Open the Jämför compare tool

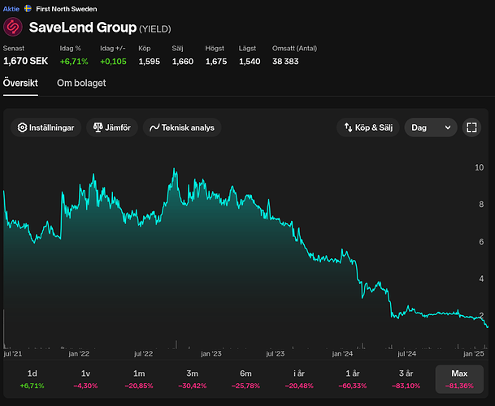pos(111,127)
